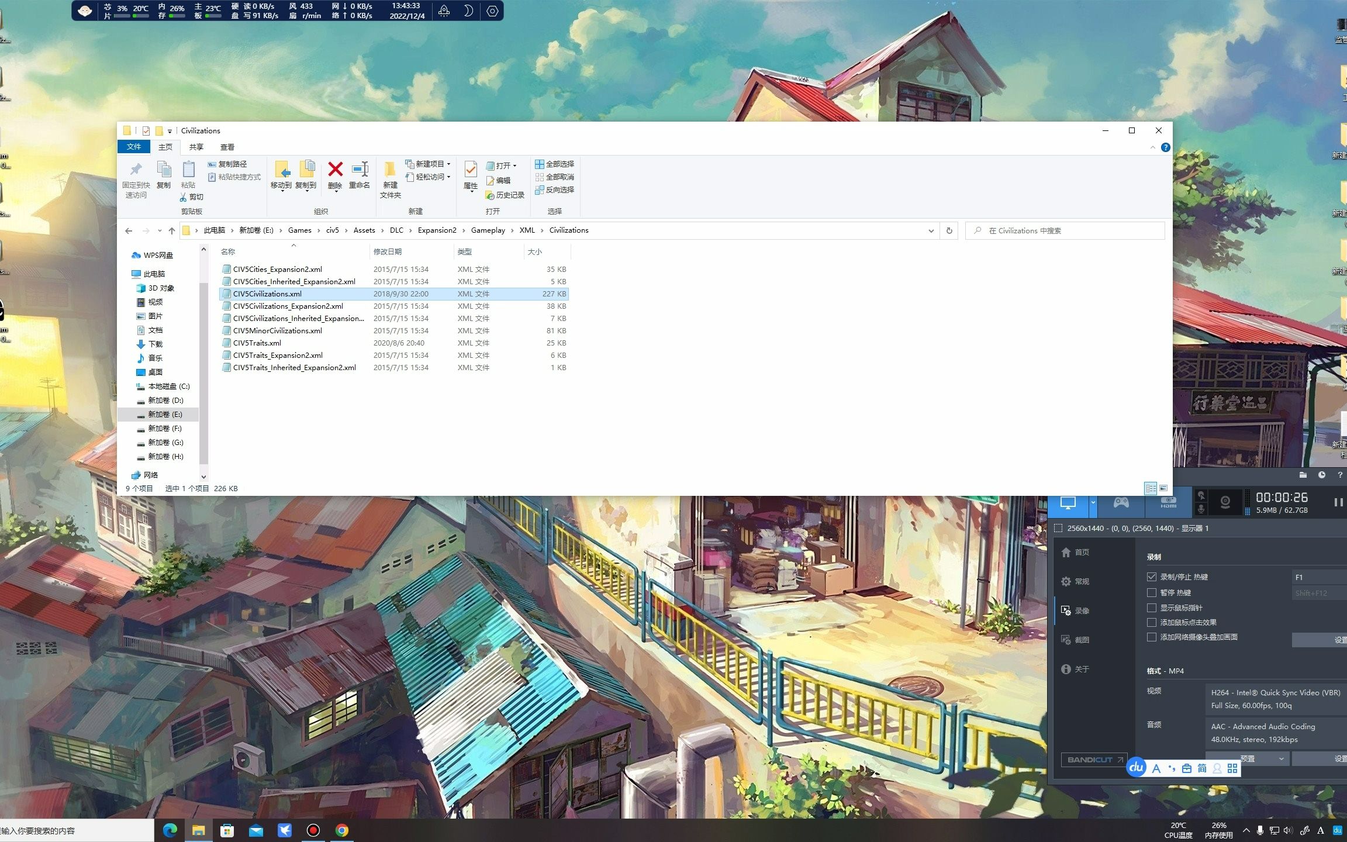Image resolution: width=1347 pixels, height=842 pixels.
Task: Open Bandicam Home (首页) sidebar tab
Action: (1075, 552)
